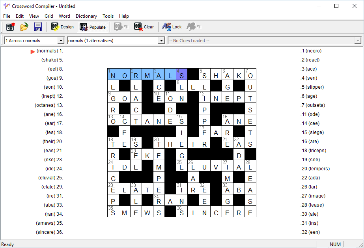Select down entry '.2 (react)'
This screenshot has height=248, width=364.
pyautogui.click(x=310, y=60)
